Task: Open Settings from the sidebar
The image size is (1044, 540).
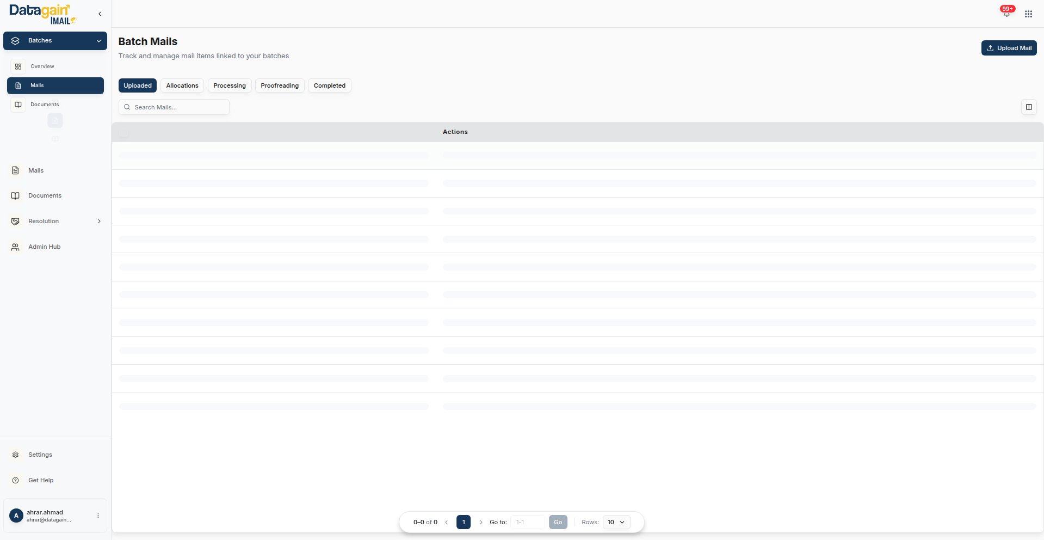Action: pyautogui.click(x=40, y=455)
